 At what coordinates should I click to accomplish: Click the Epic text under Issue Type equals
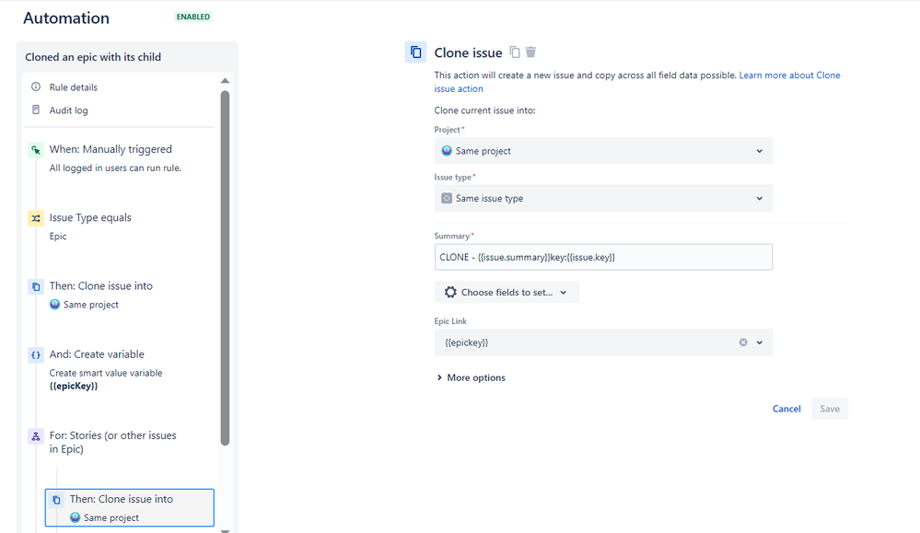click(57, 237)
